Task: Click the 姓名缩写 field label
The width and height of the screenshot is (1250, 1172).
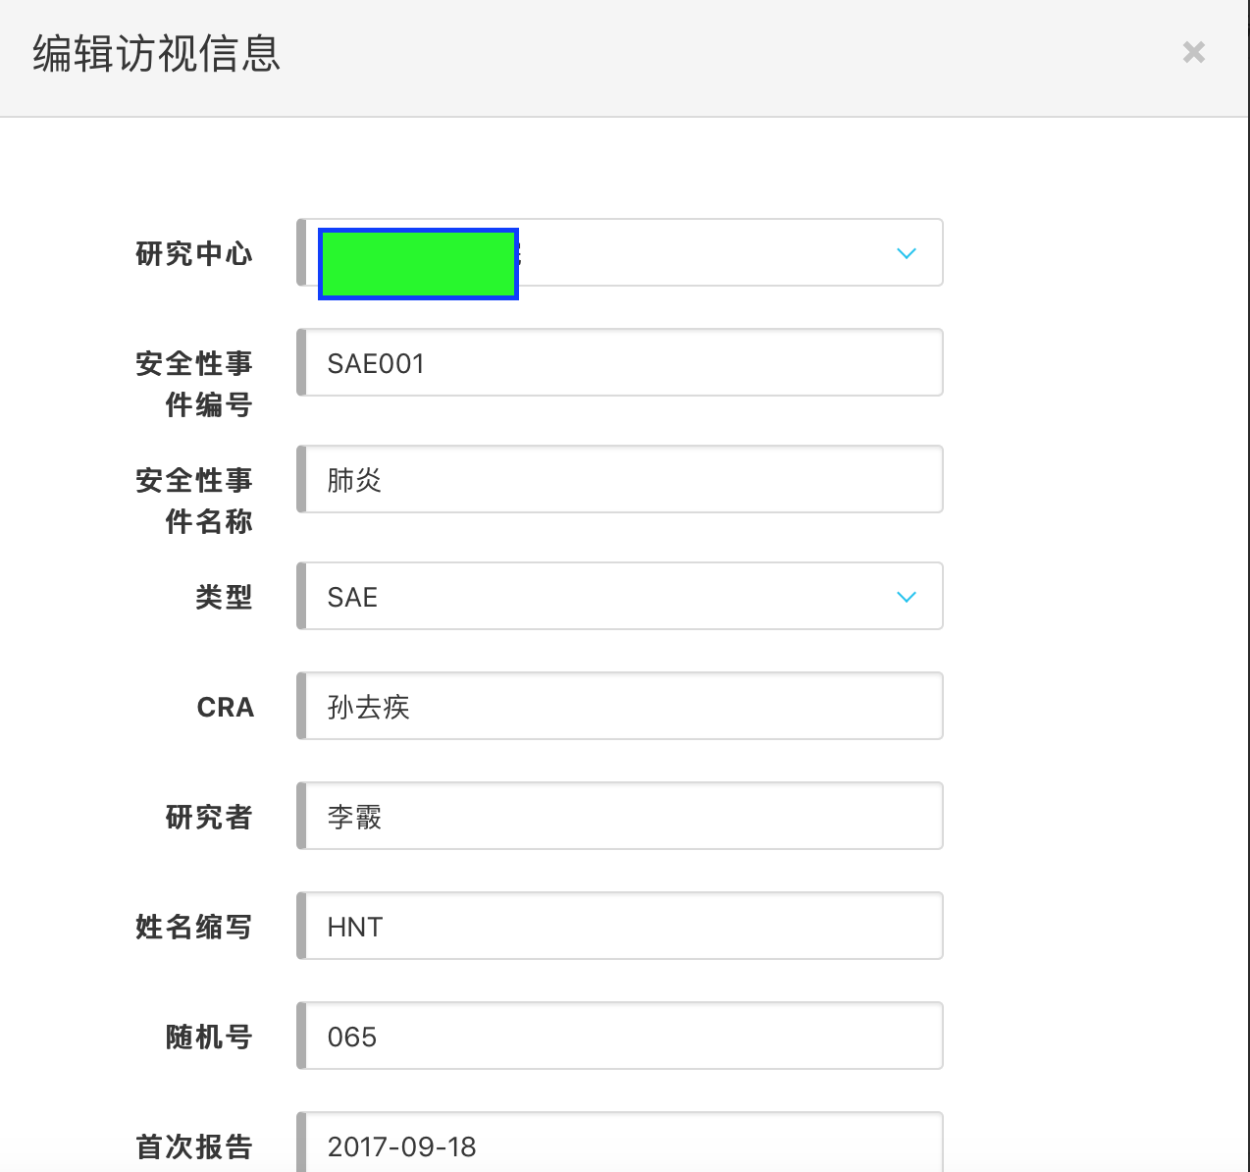Action: (x=194, y=927)
